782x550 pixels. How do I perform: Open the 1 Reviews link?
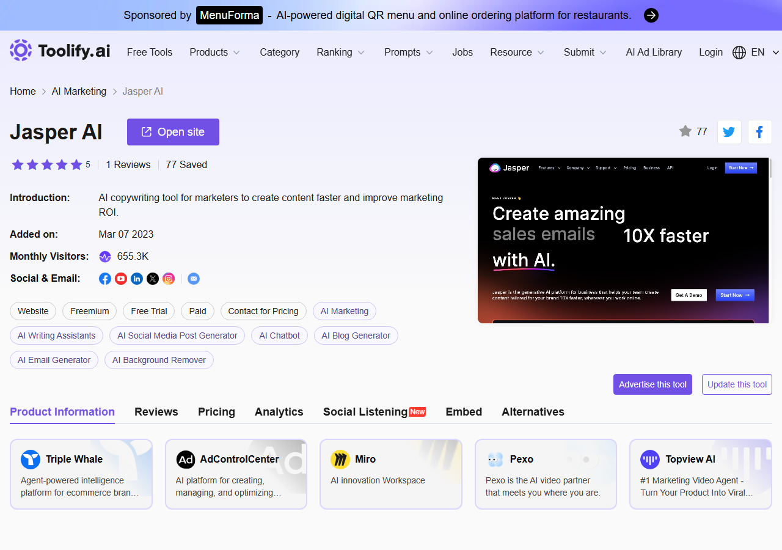128,165
